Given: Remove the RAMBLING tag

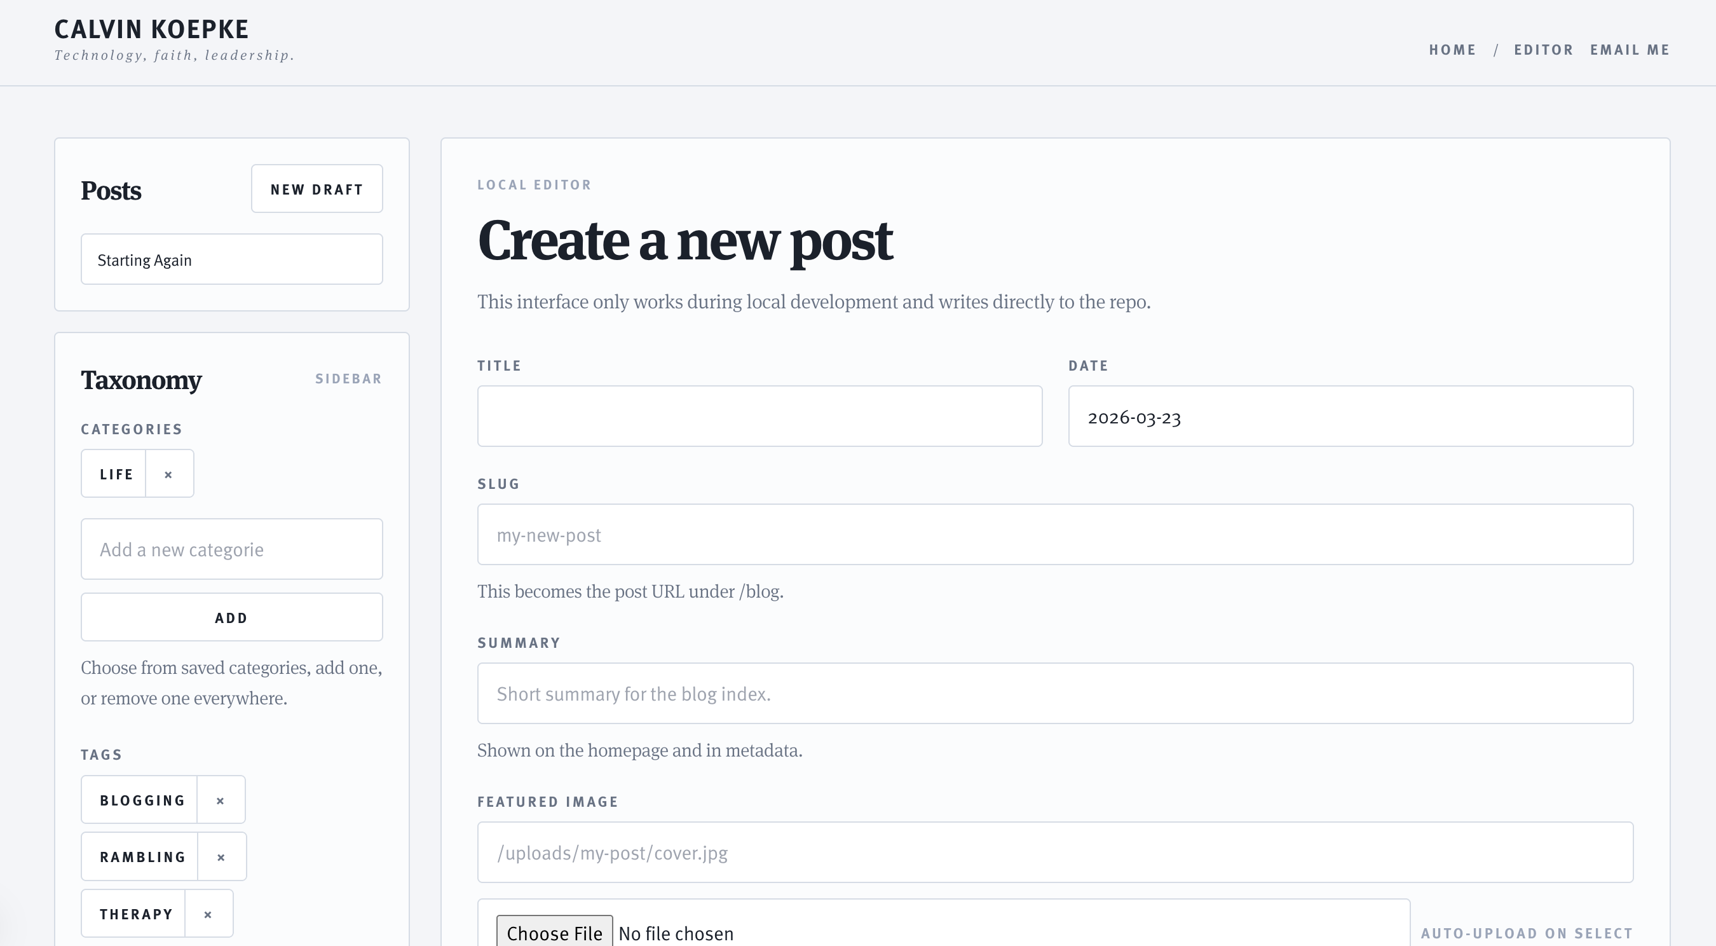Looking at the screenshot, I should coord(220,857).
